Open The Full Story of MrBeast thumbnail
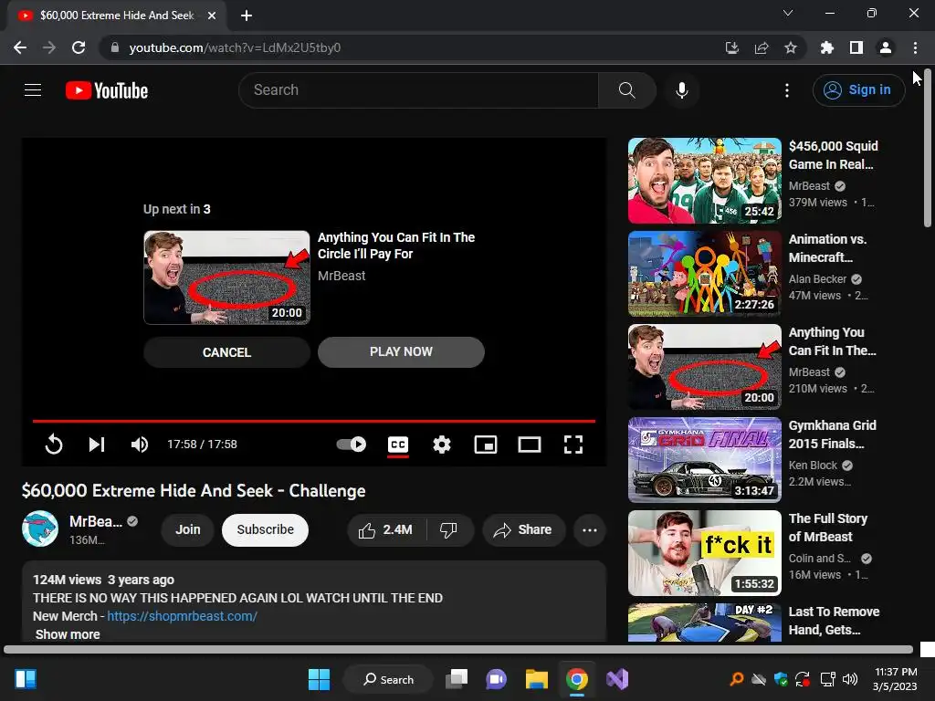The height and width of the screenshot is (701, 935). (x=705, y=552)
